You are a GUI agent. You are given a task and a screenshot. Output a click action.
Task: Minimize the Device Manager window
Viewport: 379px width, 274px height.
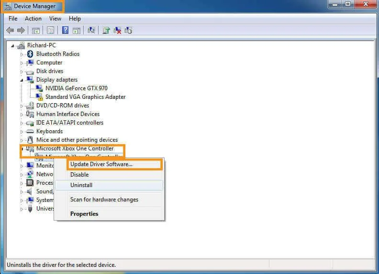click(335, 4)
